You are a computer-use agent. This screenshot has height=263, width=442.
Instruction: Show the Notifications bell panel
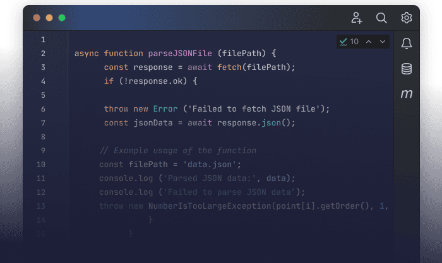coord(407,43)
